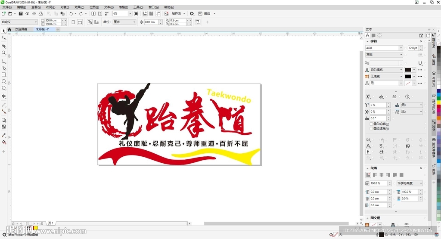Screen dimensions: 441x239
Task: Click the New document icon
Action: (3, 13)
